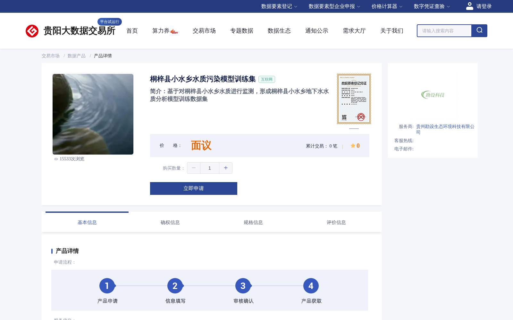
Task: Click the purchase quantity input field
Action: [210, 168]
